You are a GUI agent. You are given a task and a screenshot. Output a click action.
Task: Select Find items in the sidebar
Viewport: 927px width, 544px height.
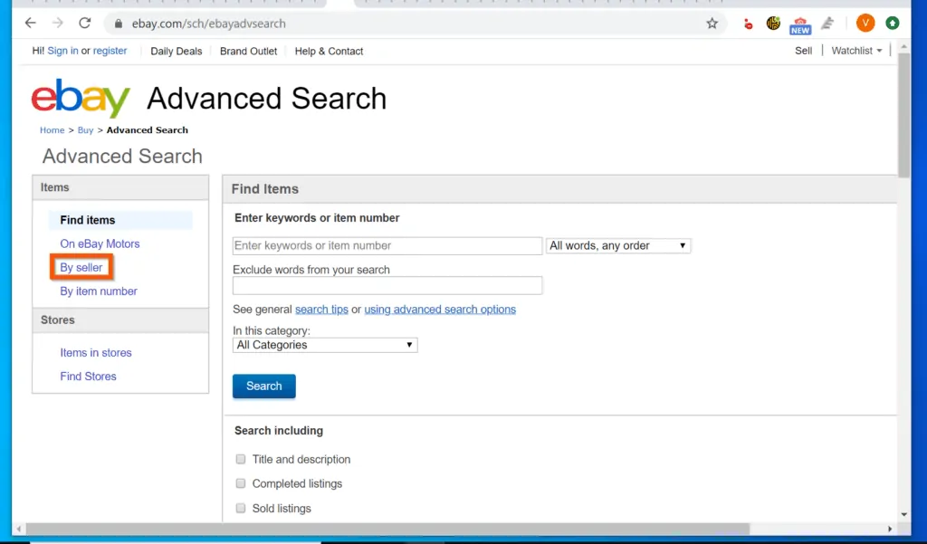(x=120, y=220)
